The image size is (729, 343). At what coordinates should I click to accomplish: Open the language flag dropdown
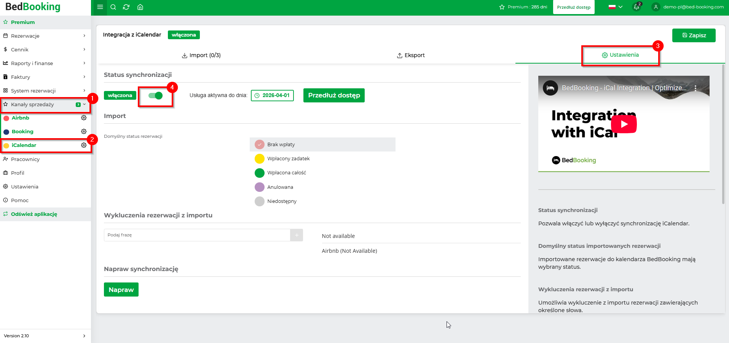(x=615, y=7)
